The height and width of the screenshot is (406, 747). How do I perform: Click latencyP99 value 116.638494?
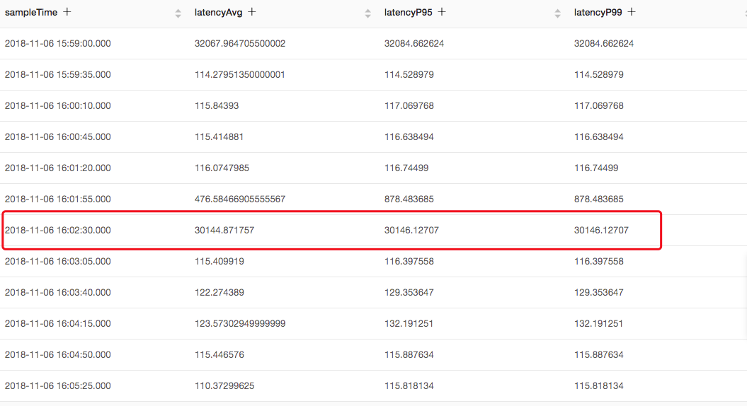click(x=598, y=137)
